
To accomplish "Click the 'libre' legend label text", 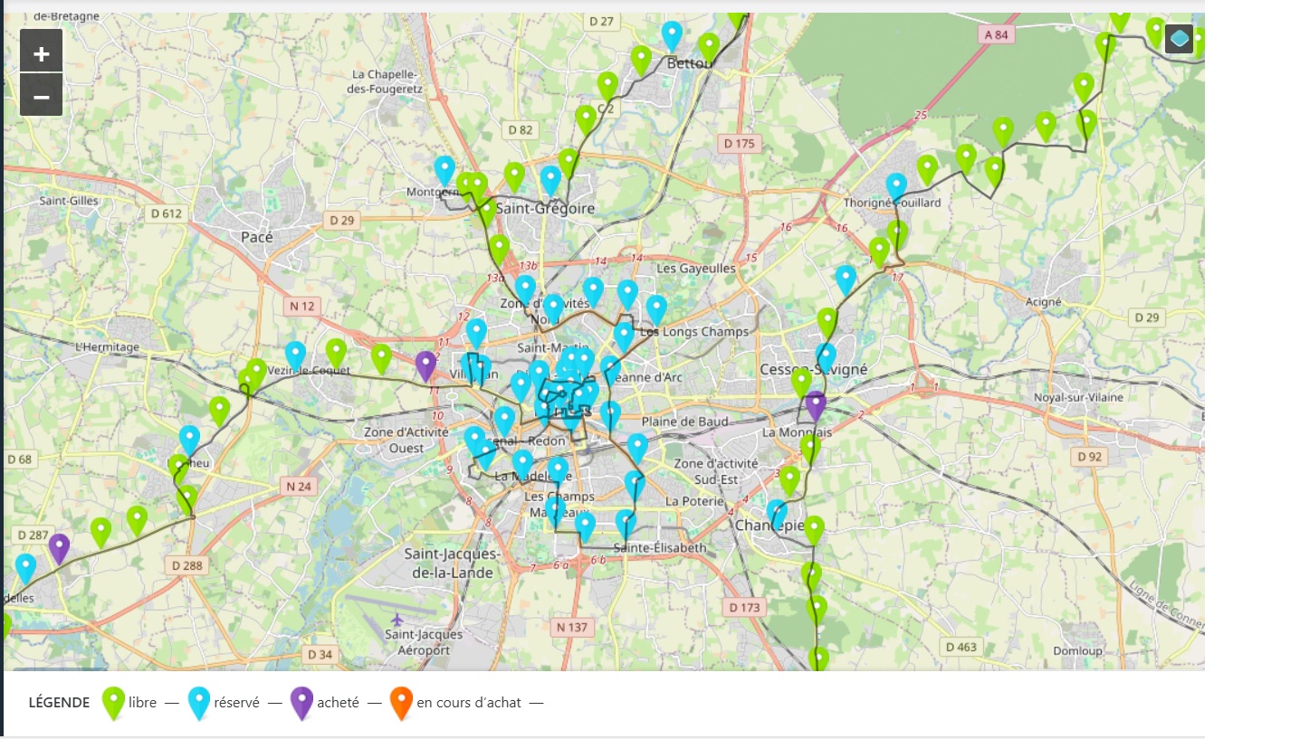I will [142, 702].
